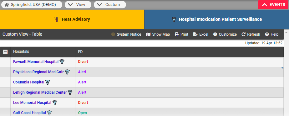Open the Customize options
The image size is (289, 116).
[x=225, y=34]
